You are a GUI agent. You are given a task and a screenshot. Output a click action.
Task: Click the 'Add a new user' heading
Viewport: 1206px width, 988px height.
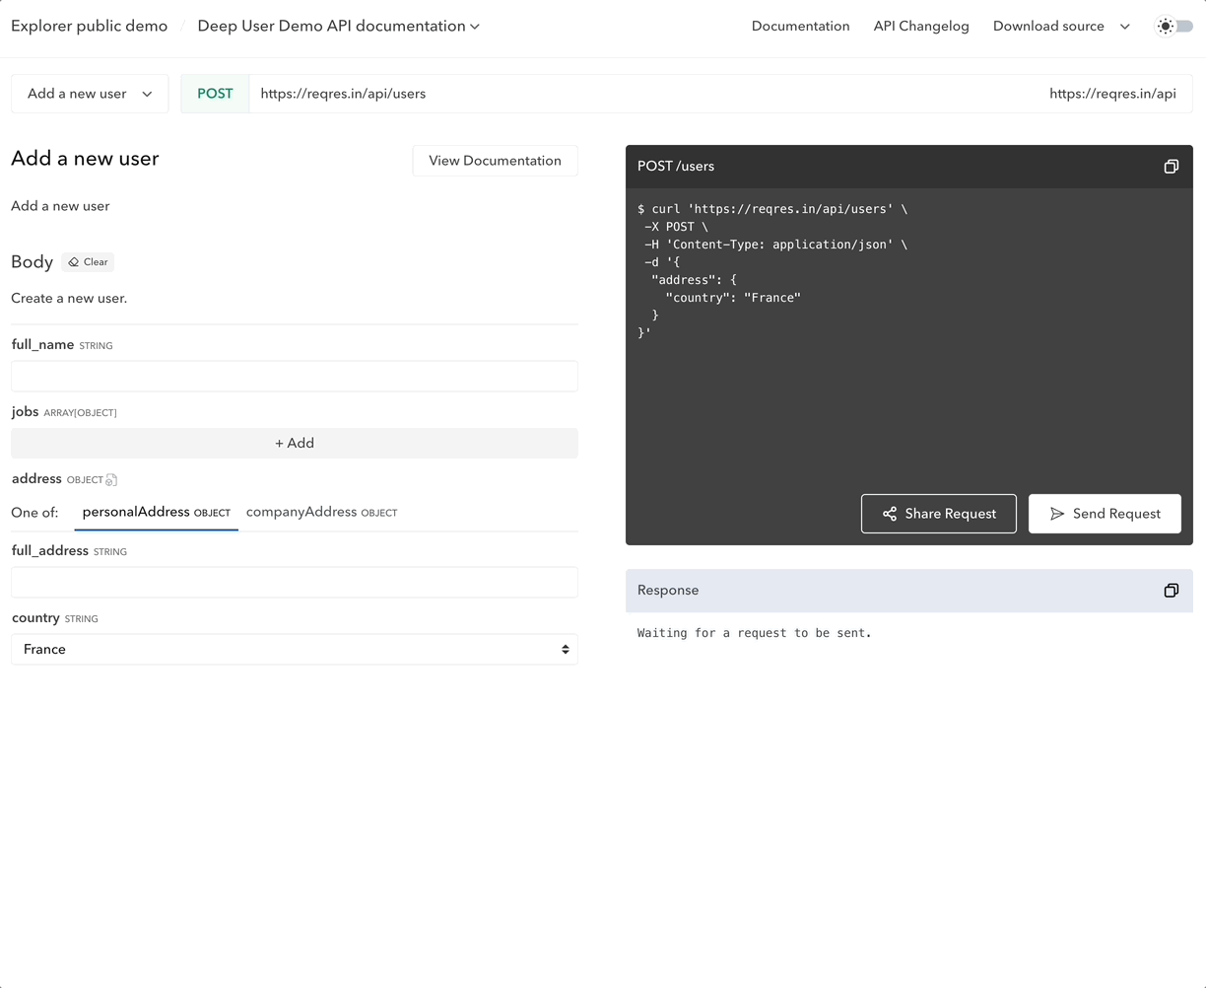click(85, 159)
